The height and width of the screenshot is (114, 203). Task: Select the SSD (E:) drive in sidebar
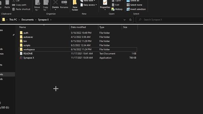click(5, 107)
